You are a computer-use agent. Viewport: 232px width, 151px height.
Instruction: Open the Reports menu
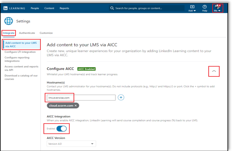[64, 8]
